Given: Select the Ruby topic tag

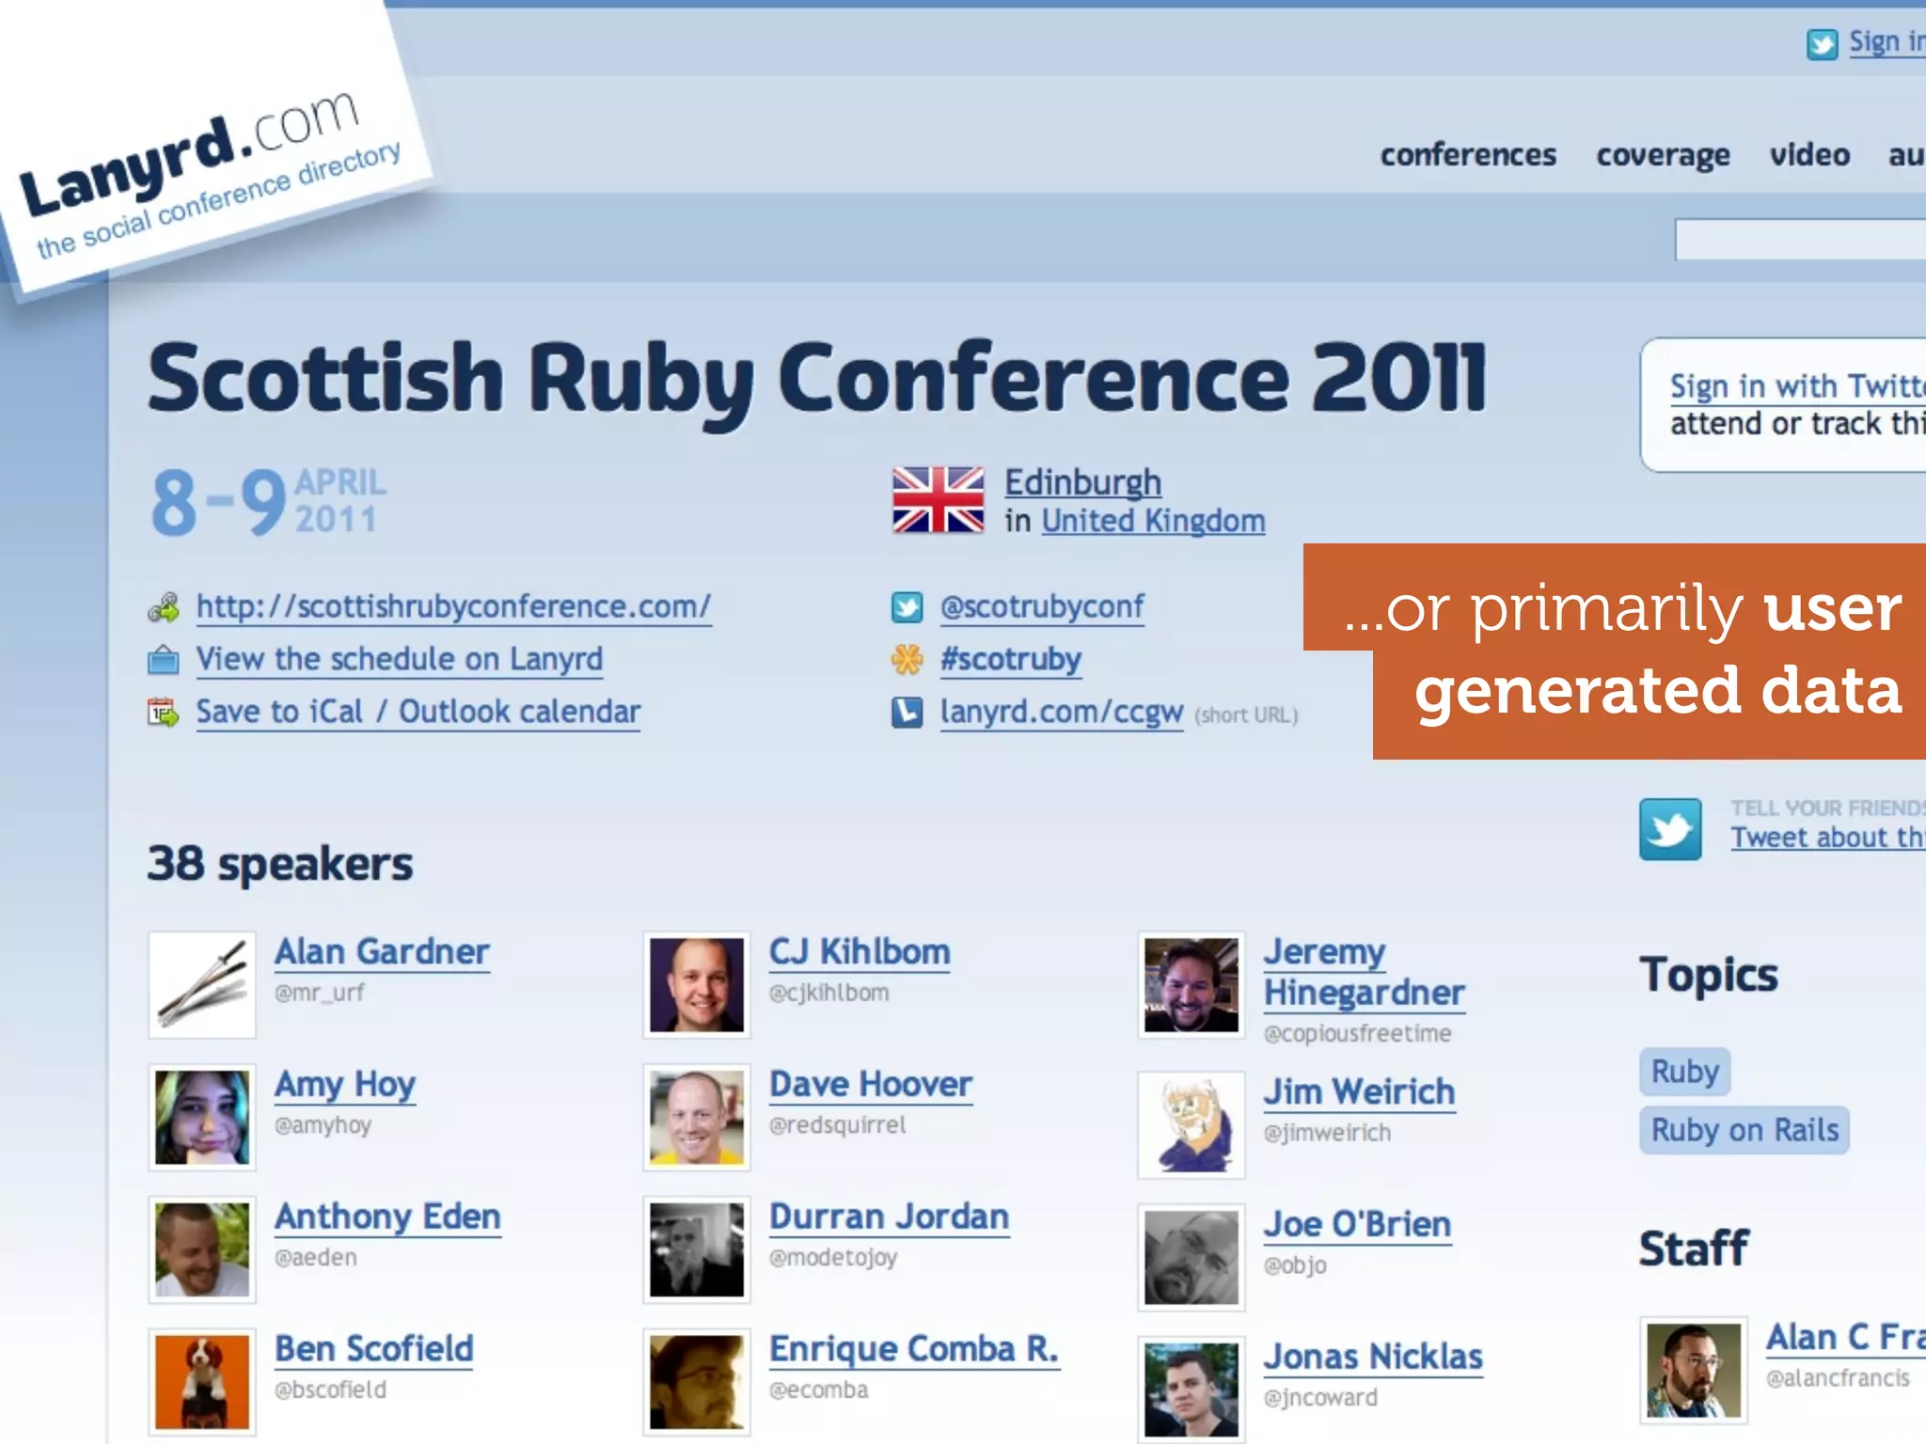Looking at the screenshot, I should [x=1685, y=1072].
